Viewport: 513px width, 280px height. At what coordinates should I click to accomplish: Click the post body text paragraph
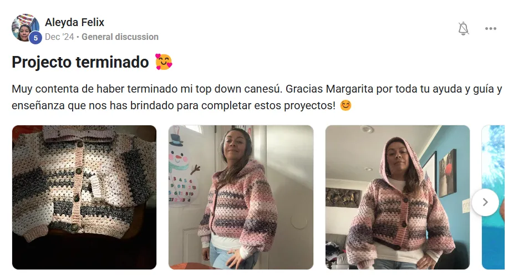pos(257,97)
